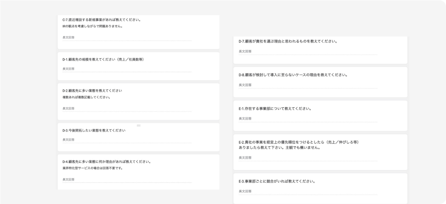This screenshot has height=204, width=446.
Task: Click the D-1 question title
Action: pos(103,59)
